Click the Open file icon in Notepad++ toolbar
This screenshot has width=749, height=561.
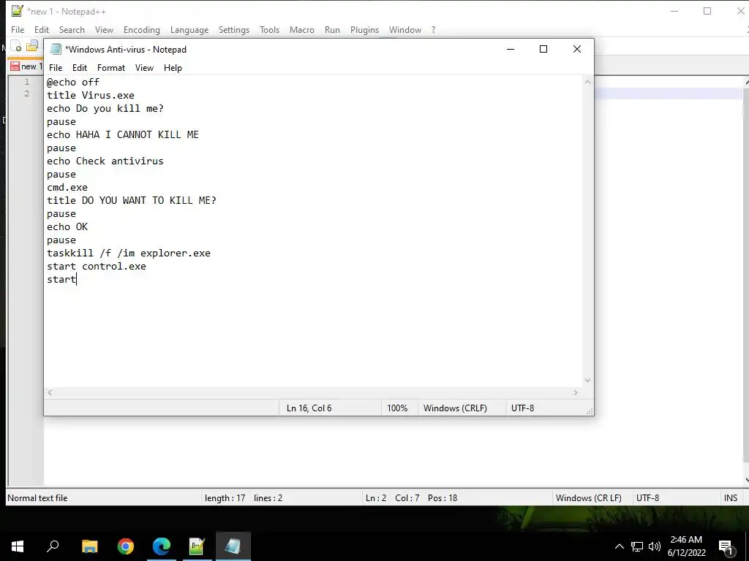pos(32,46)
